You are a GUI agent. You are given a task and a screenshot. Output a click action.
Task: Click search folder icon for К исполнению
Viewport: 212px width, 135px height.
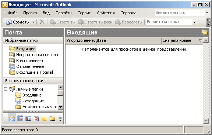pos(12,61)
